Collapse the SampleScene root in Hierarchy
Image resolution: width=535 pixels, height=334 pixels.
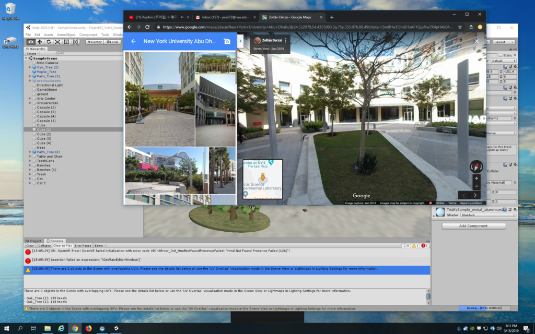coord(26,58)
